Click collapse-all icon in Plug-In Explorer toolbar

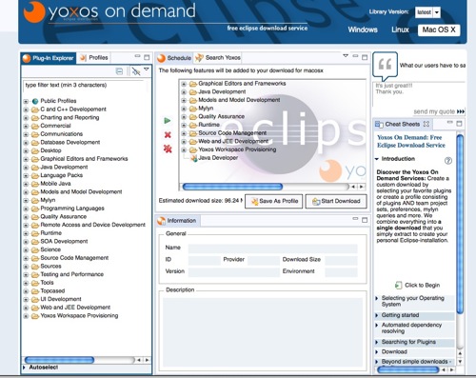[119, 71]
